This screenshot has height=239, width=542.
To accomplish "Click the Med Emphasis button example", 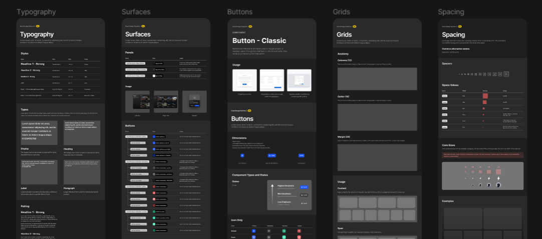I will click(304, 195).
